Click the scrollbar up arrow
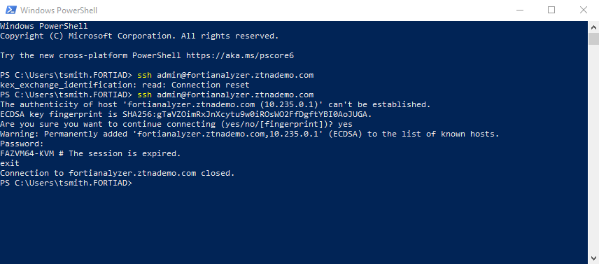This screenshot has height=264, width=599. 593,27
